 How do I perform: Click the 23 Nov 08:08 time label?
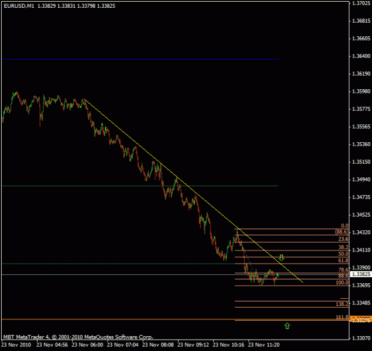point(158,344)
